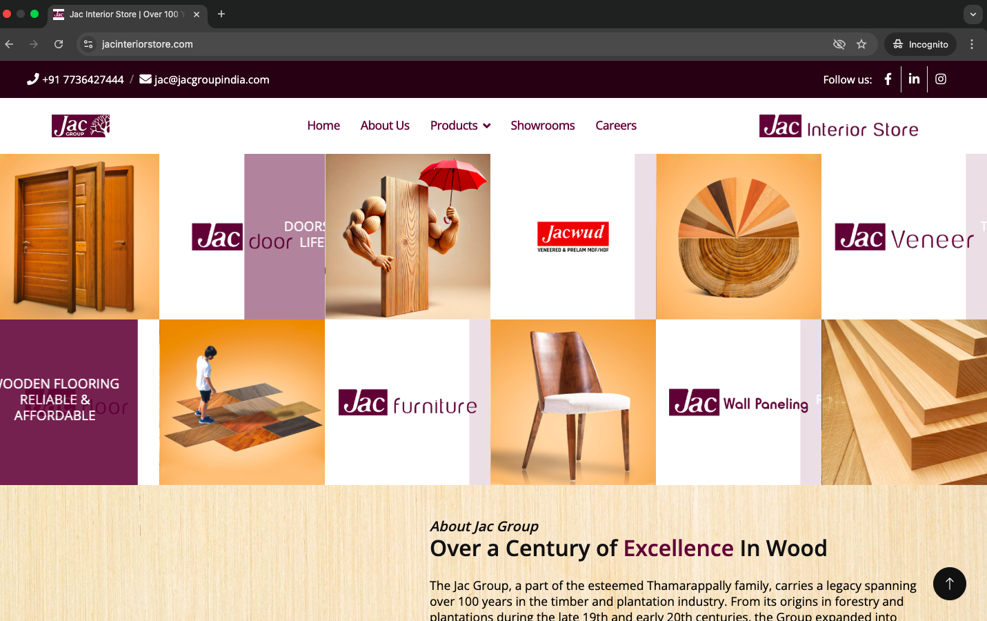
Task: Open the Facebook follow icon
Action: [x=888, y=79]
